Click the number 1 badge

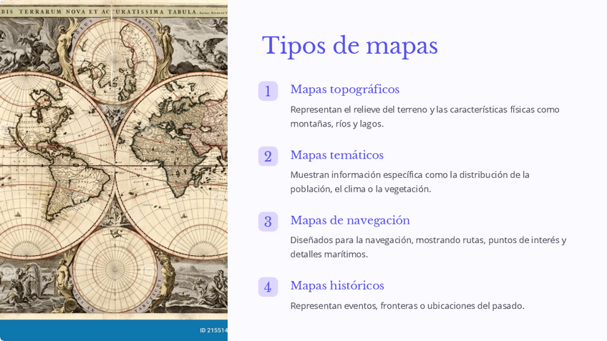click(268, 91)
